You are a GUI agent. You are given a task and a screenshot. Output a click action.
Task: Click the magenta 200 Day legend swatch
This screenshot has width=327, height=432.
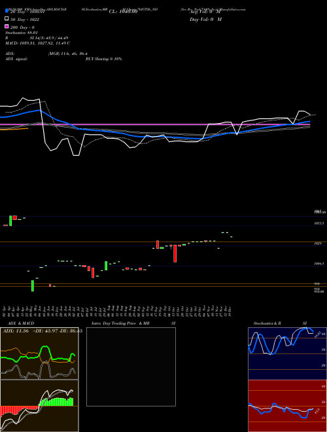(x=7, y=27)
